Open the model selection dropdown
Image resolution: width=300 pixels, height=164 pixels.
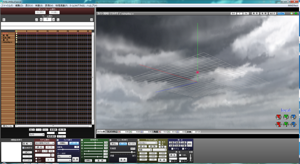point(45,143)
